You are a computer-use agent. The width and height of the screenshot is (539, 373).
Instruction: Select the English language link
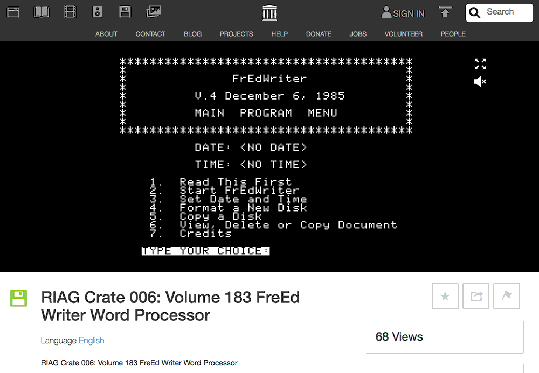coord(91,341)
